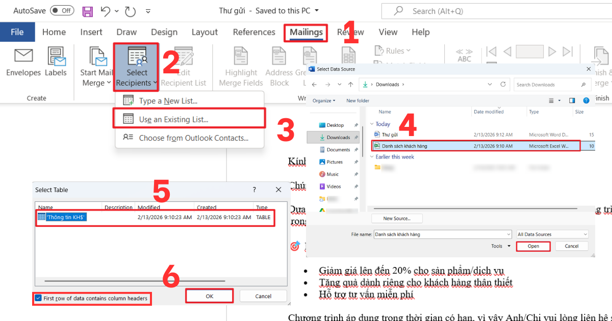This screenshot has width=612, height=321.
Task: Click Up one level arrow in file dialog
Action: [x=350, y=84]
